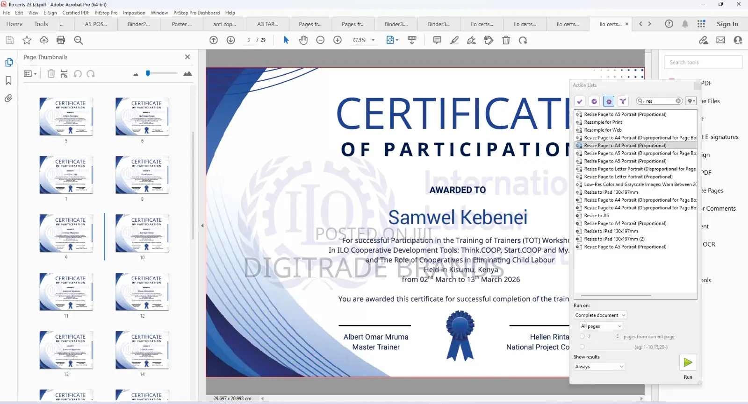Toggle the gear filter in Action Lists
748x404 pixels.
(x=609, y=101)
